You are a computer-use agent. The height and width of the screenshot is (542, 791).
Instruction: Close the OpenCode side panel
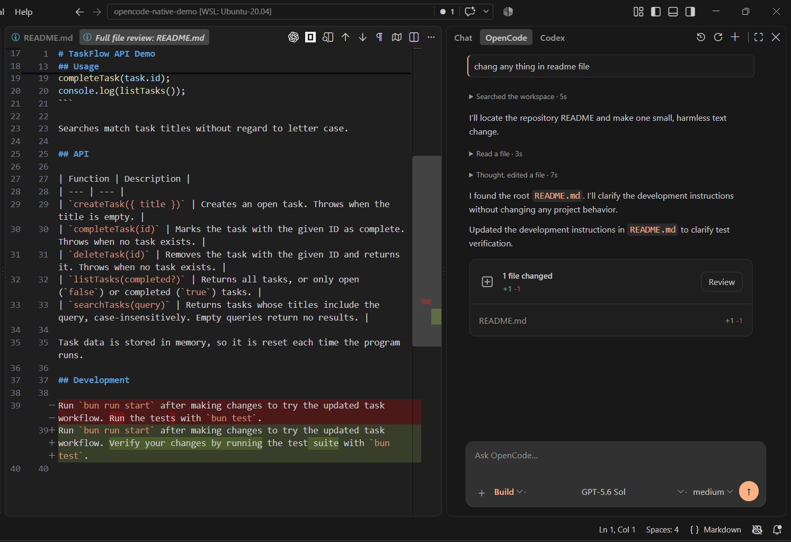coord(776,37)
